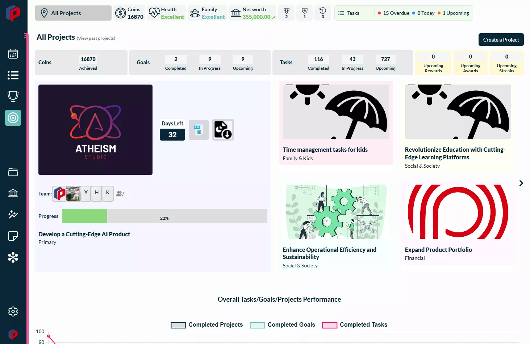Open the Tasks list summary

point(349,13)
